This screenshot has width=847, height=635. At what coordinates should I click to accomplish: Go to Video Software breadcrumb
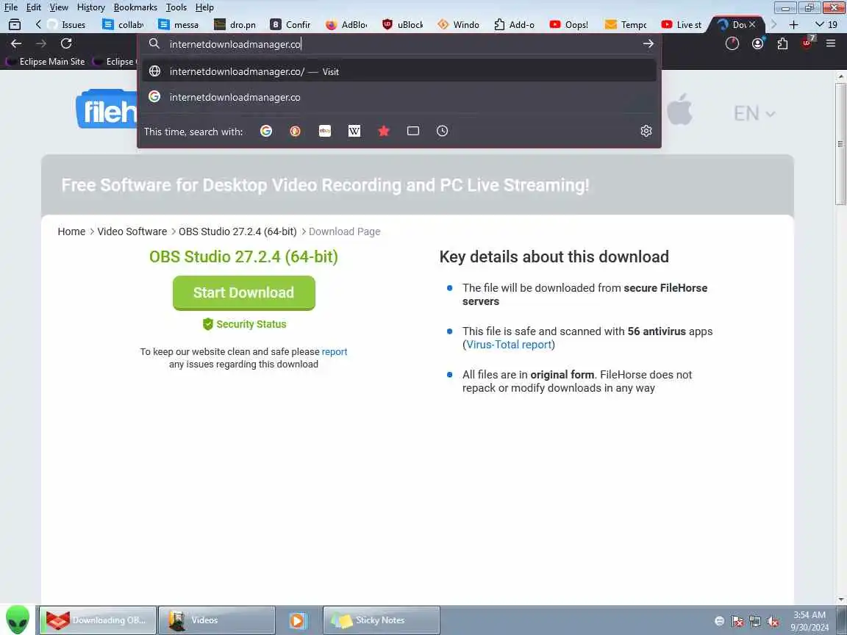click(x=132, y=231)
